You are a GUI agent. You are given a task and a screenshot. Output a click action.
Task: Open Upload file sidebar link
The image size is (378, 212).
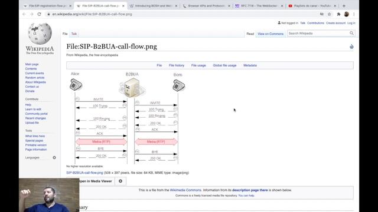click(x=32, y=122)
